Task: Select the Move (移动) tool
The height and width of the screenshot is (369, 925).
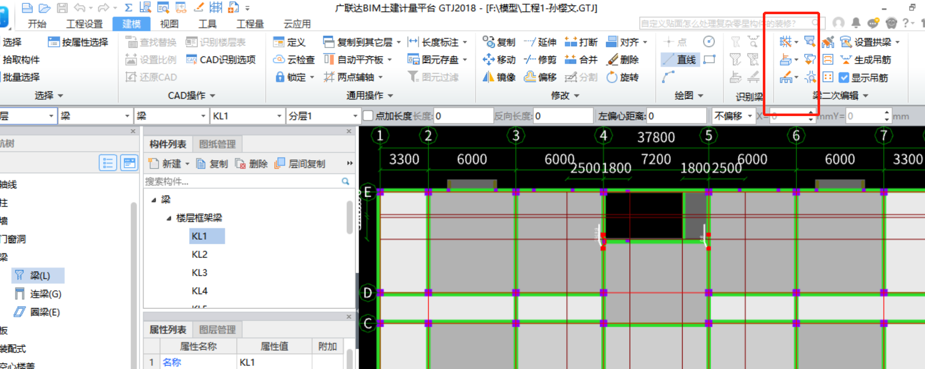Action: [x=499, y=60]
